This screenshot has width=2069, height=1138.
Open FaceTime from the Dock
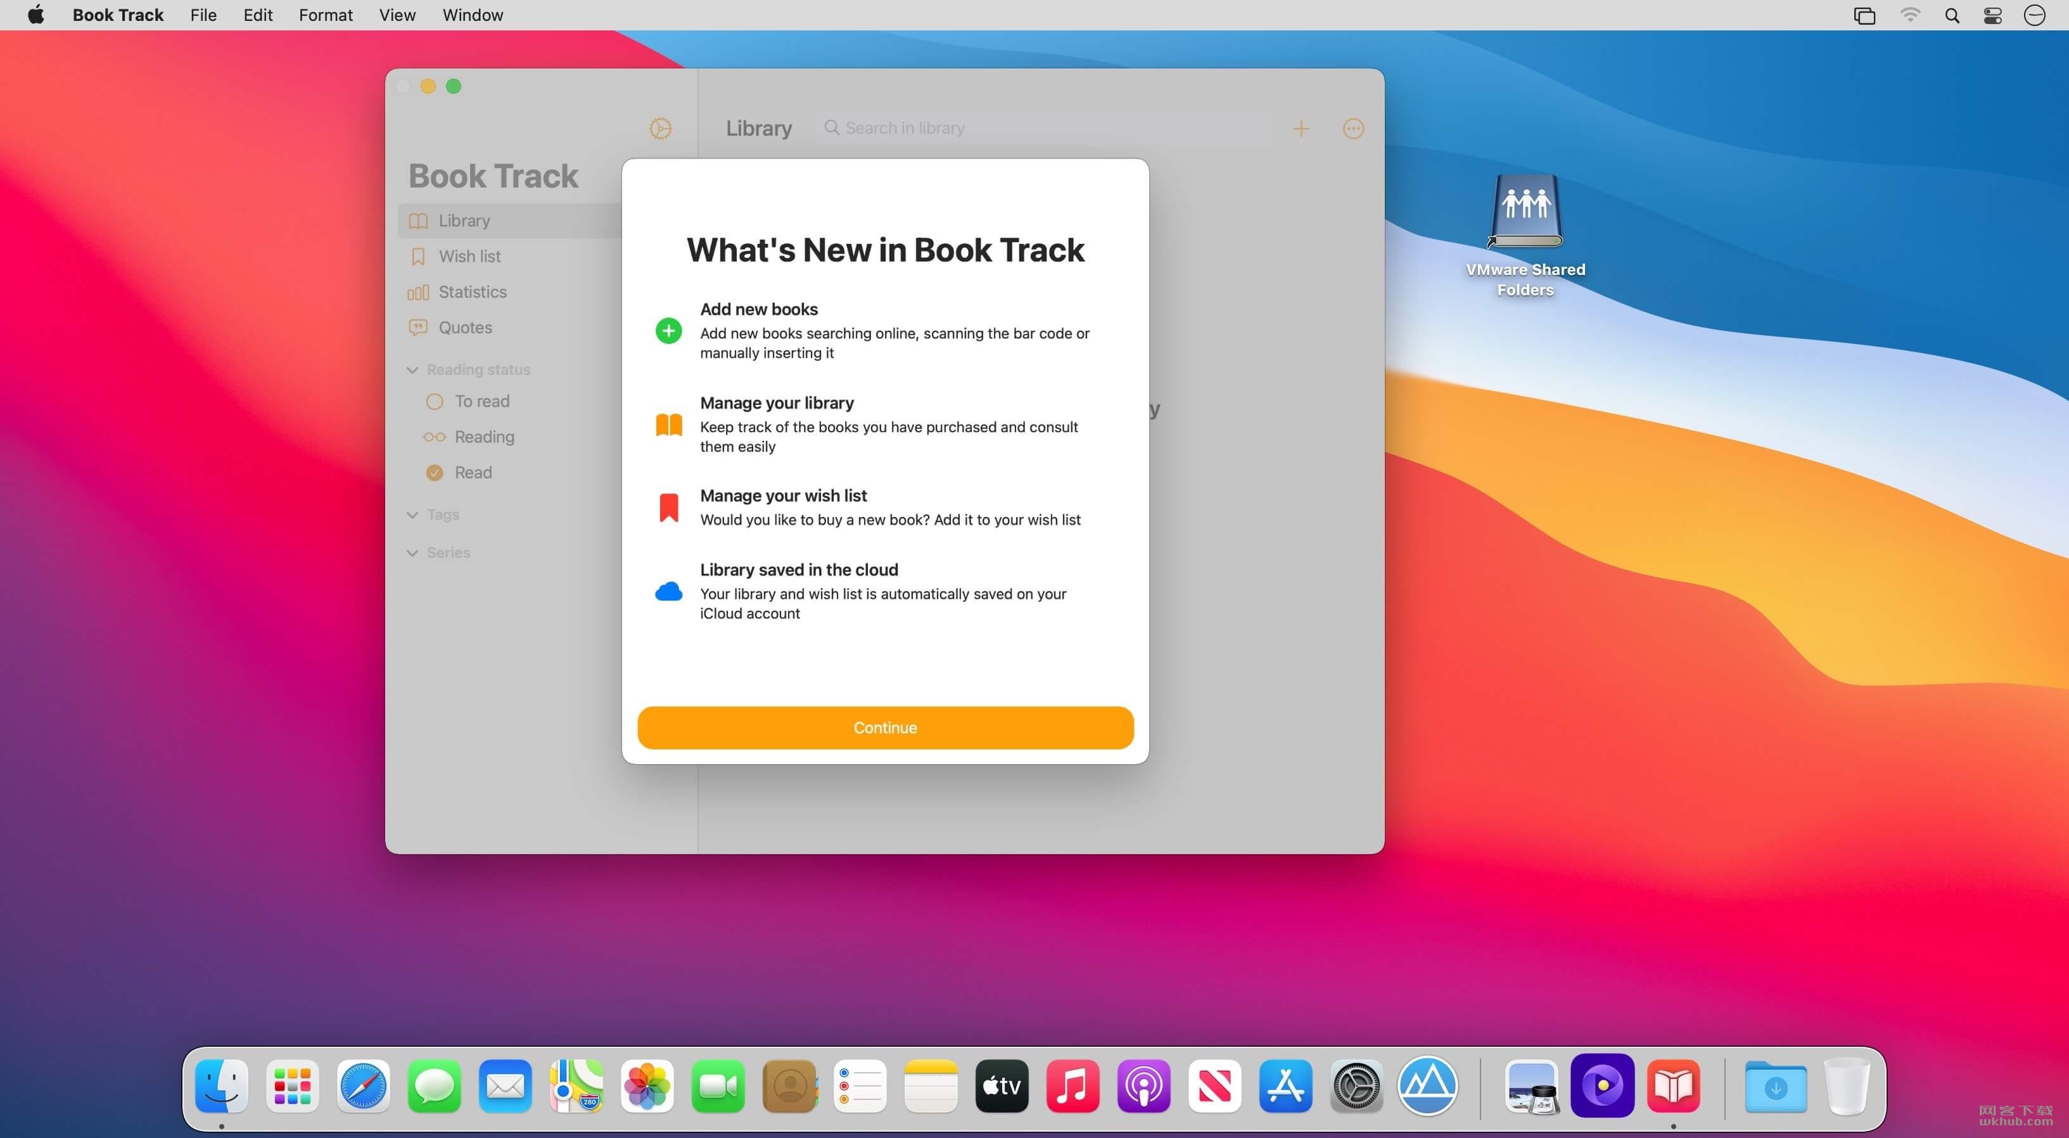point(718,1087)
